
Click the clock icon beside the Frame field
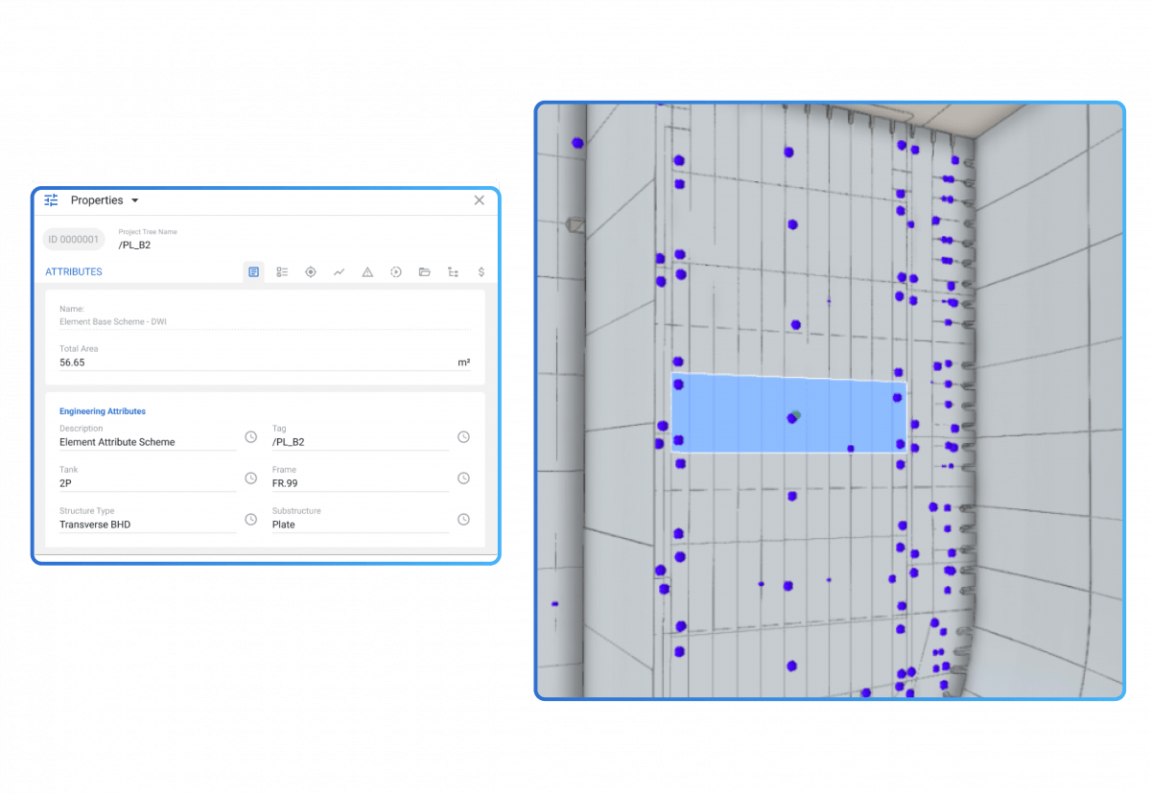tap(463, 478)
